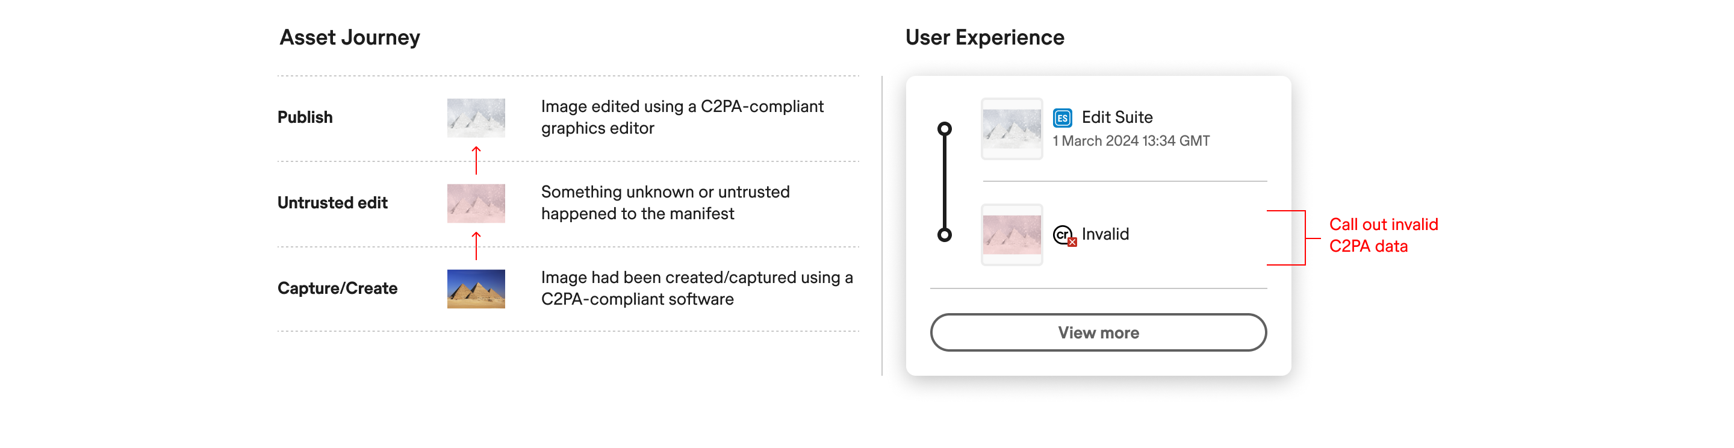Click the Asset Journey heading
Image resolution: width=1734 pixels, height=448 pixels.
click(349, 38)
